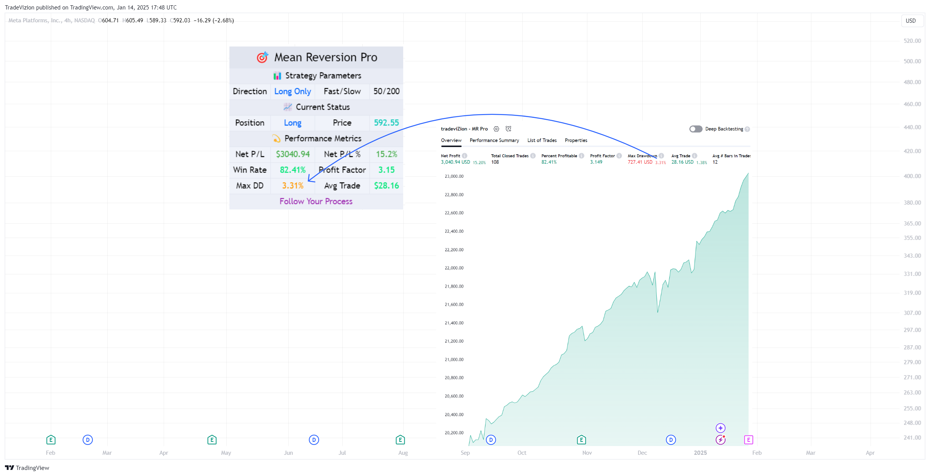This screenshot has width=930, height=476.
Task: Click the '15.2%' Net P/L % cell
Action: click(387, 154)
